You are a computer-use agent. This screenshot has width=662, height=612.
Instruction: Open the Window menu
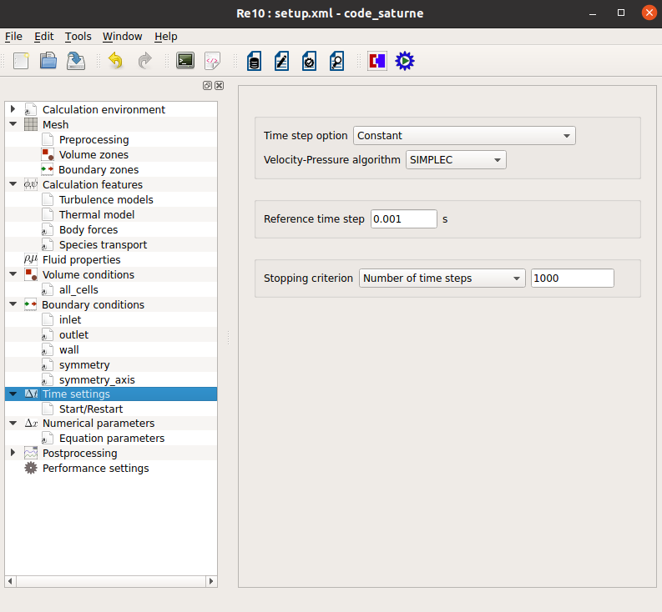coord(122,37)
